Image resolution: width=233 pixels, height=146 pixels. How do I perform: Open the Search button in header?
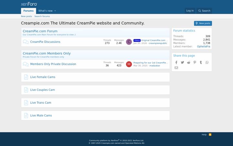coord(204,11)
